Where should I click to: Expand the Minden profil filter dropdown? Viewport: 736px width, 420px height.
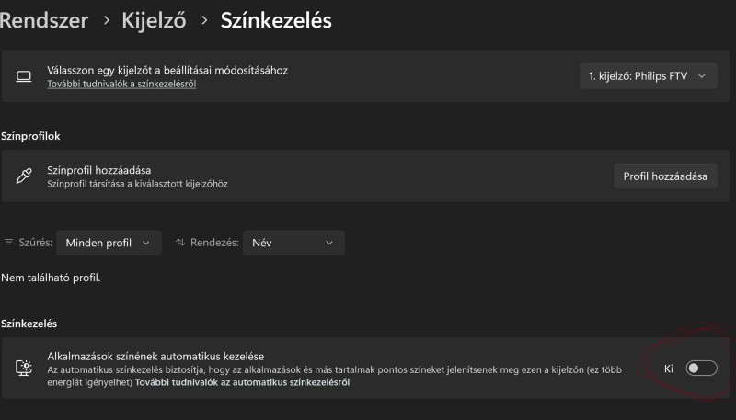109,243
